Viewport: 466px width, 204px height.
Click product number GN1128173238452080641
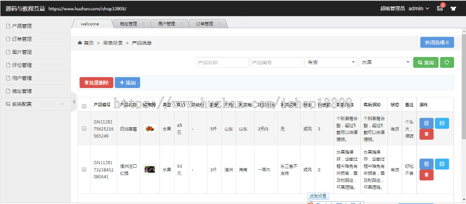103,169
